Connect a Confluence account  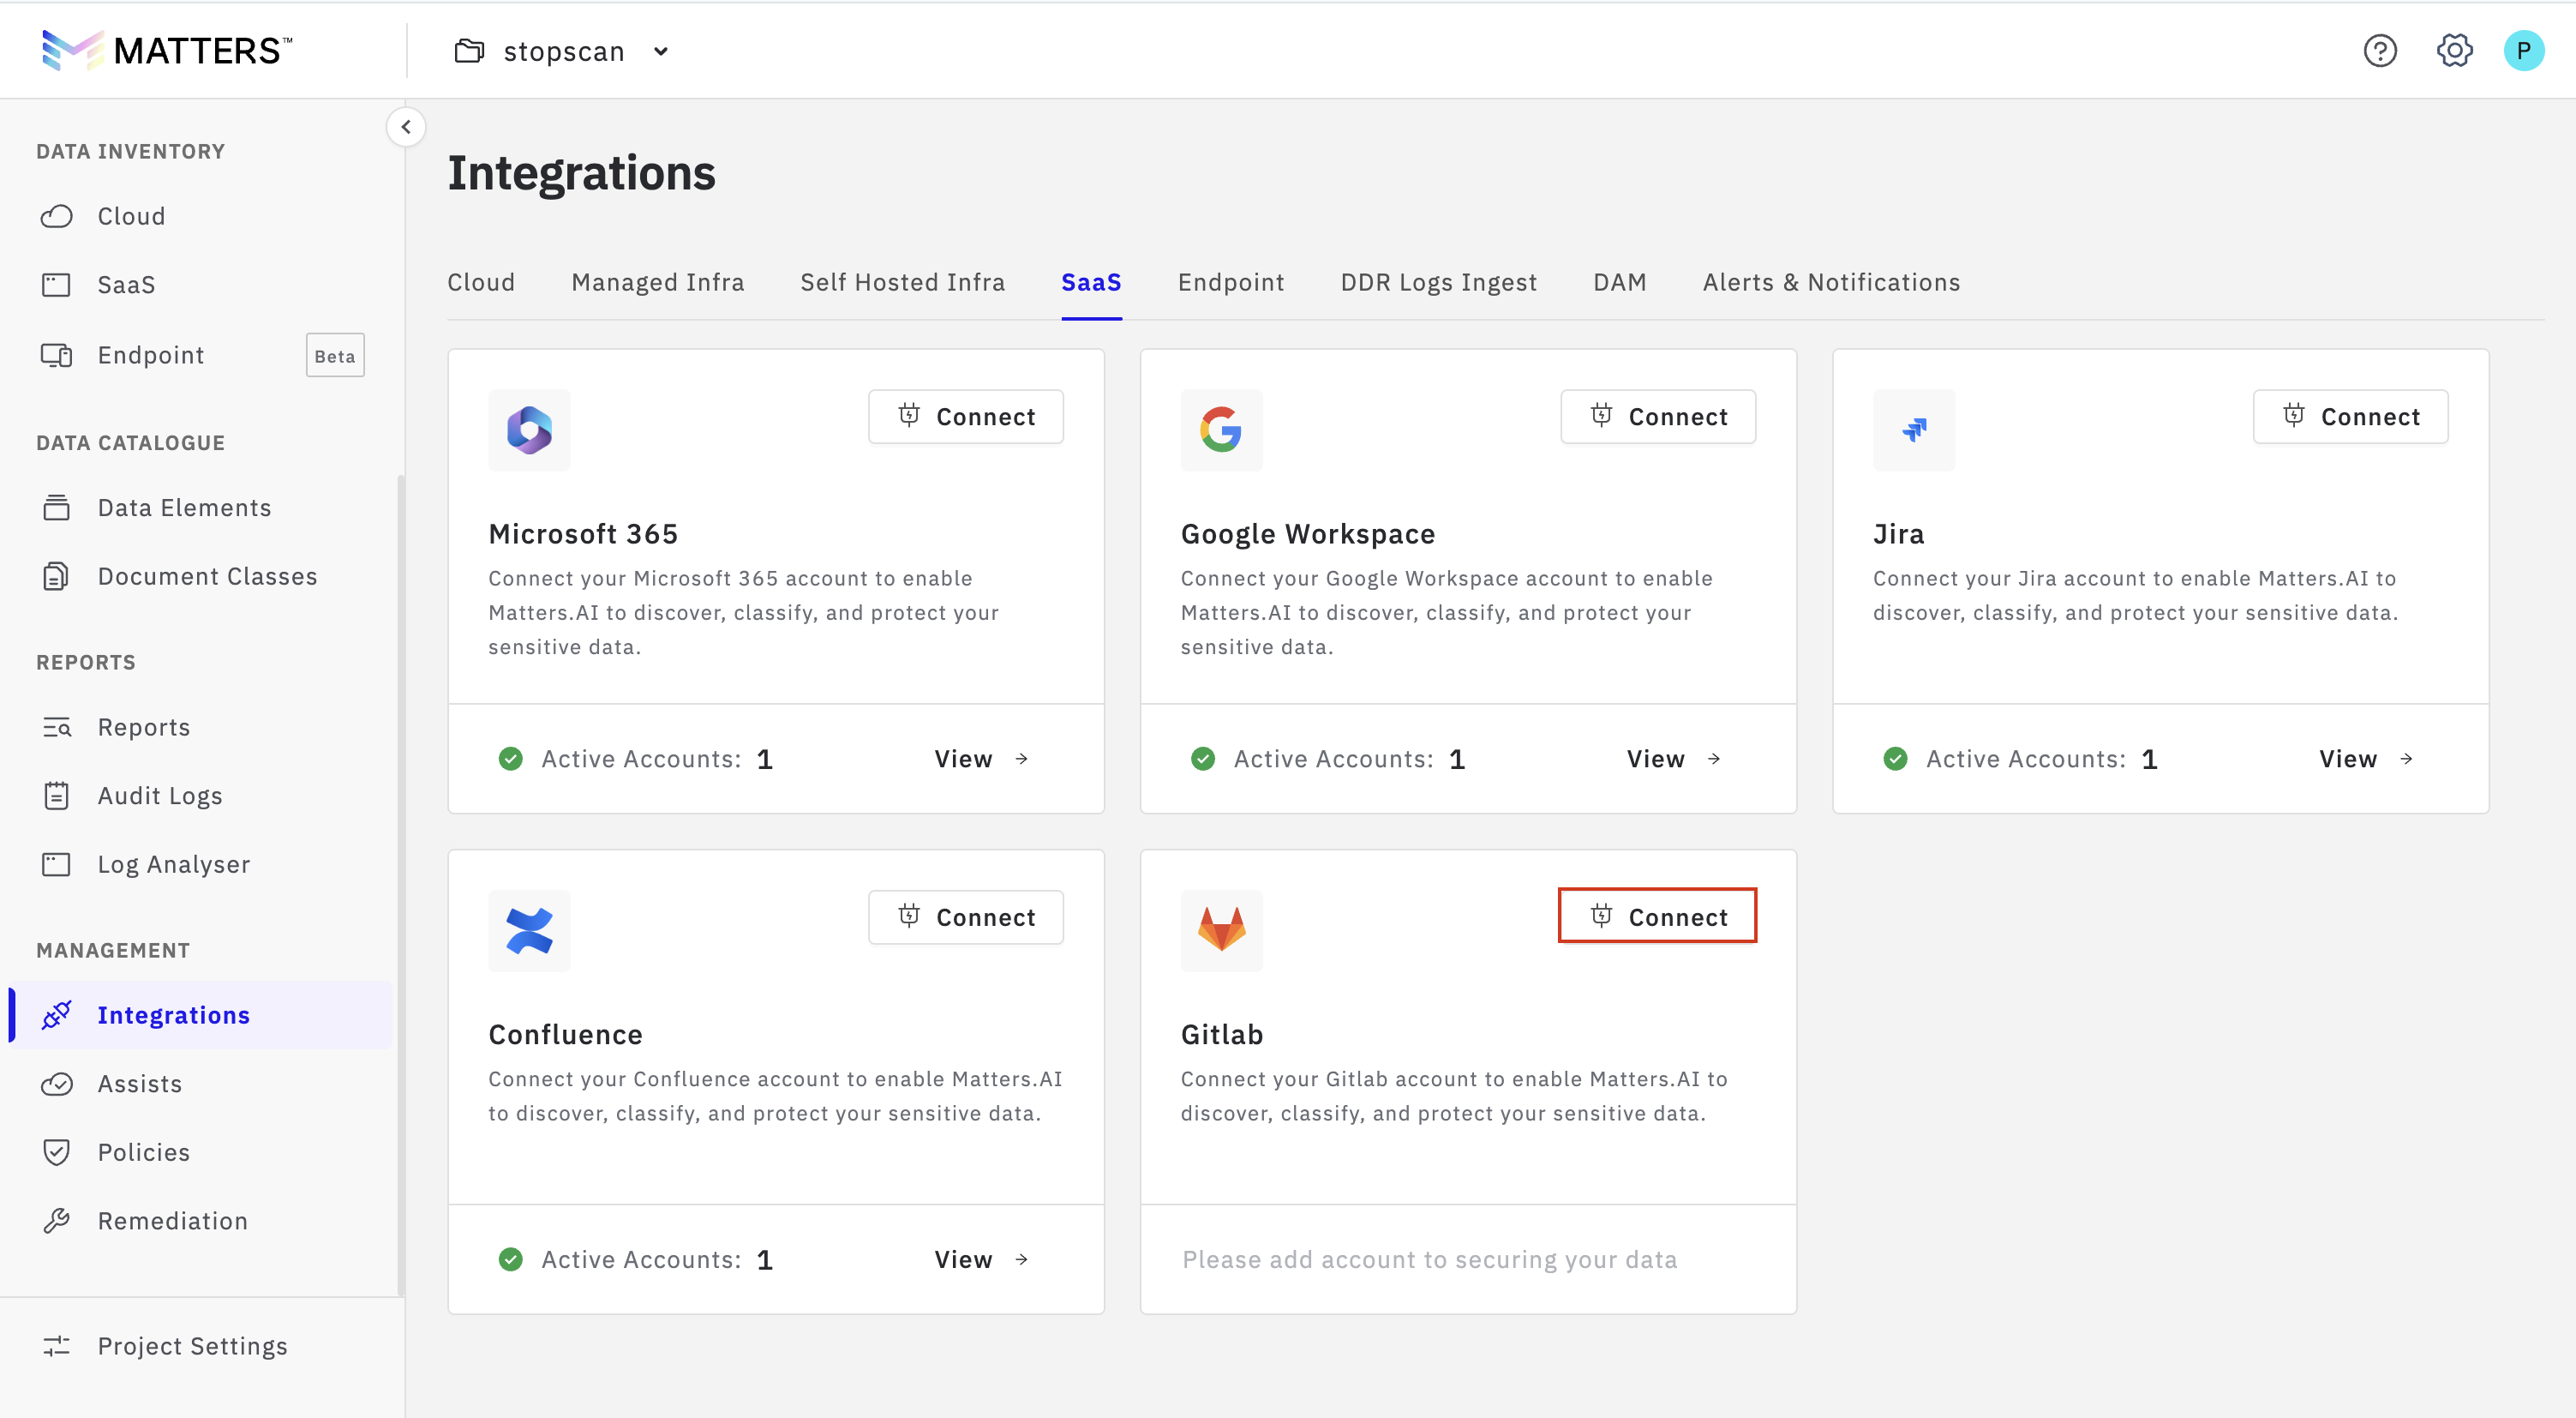(x=966, y=916)
